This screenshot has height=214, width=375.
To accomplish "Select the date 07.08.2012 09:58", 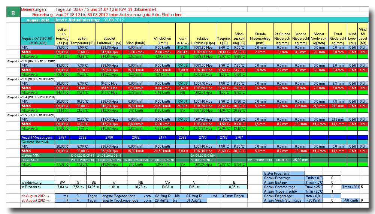I will (x=136, y=160).
